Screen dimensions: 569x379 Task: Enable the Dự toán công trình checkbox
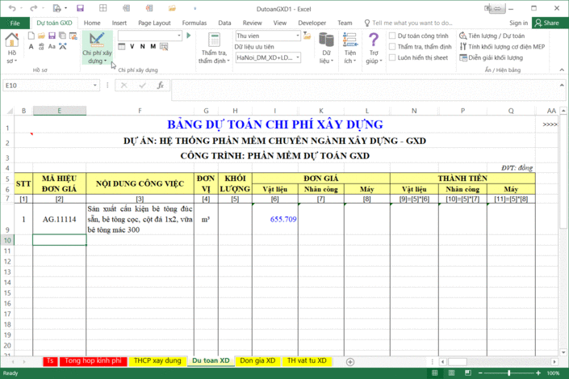(x=392, y=36)
